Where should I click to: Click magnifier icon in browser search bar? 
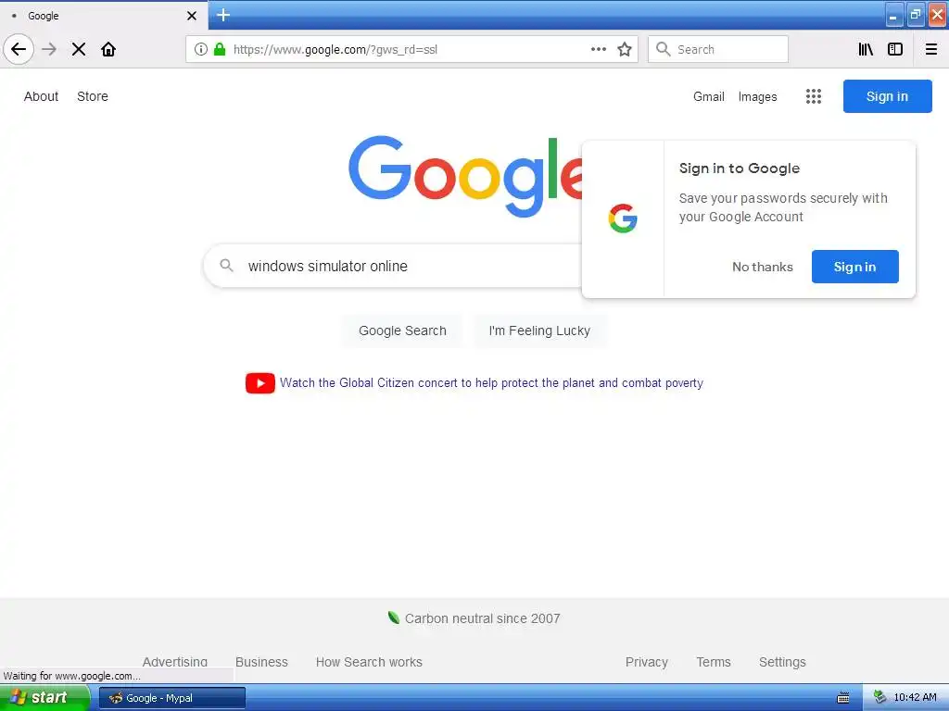[x=664, y=49]
